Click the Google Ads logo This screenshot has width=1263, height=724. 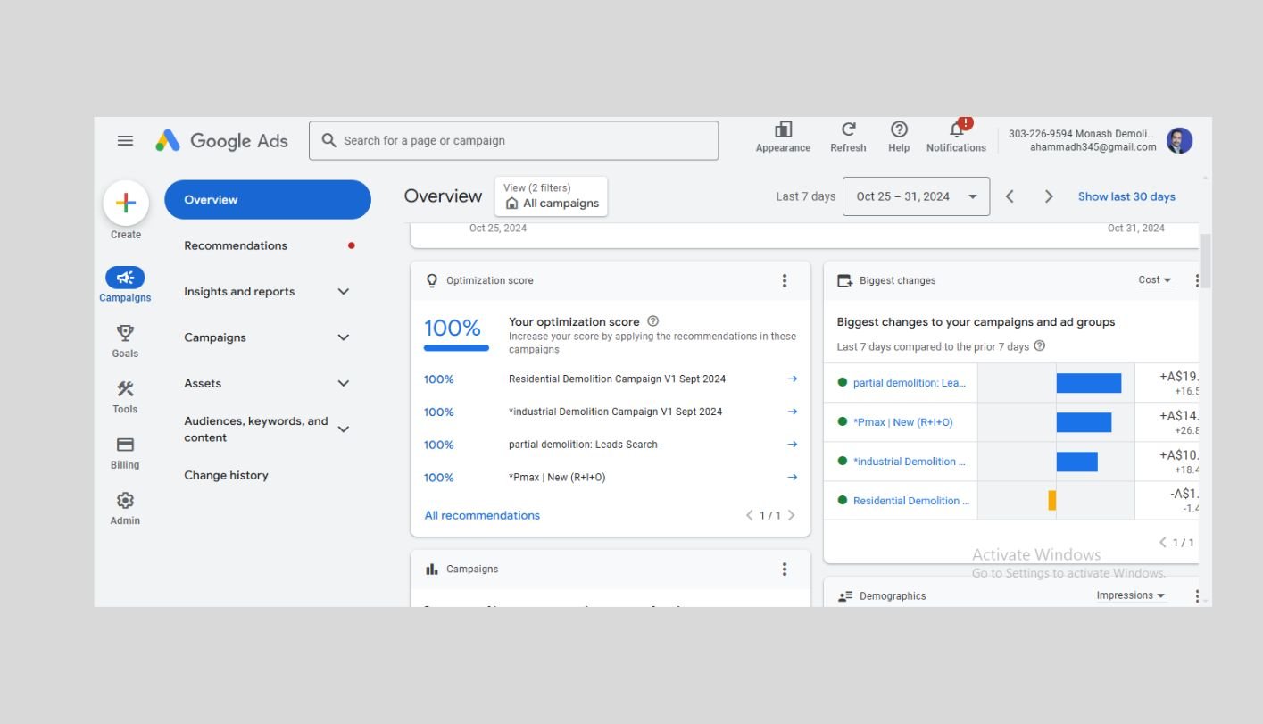221,141
